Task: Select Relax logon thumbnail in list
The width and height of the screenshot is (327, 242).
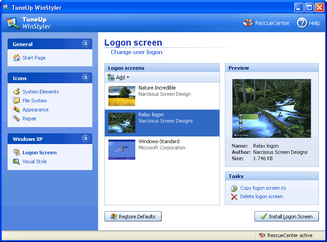Action: 122,123
